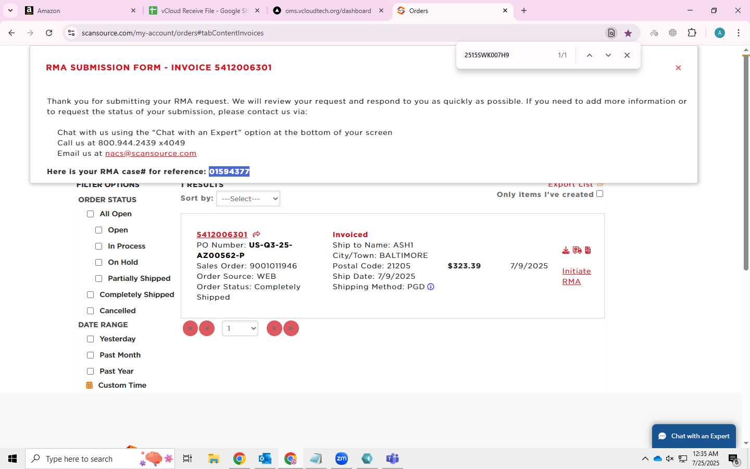The height and width of the screenshot is (469, 750).
Task: Close the oms.vcloudtech.org tab
Action: 381,10
